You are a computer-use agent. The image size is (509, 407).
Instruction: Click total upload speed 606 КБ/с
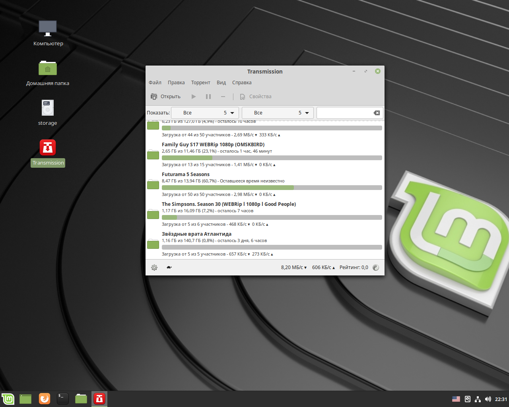[x=324, y=267]
